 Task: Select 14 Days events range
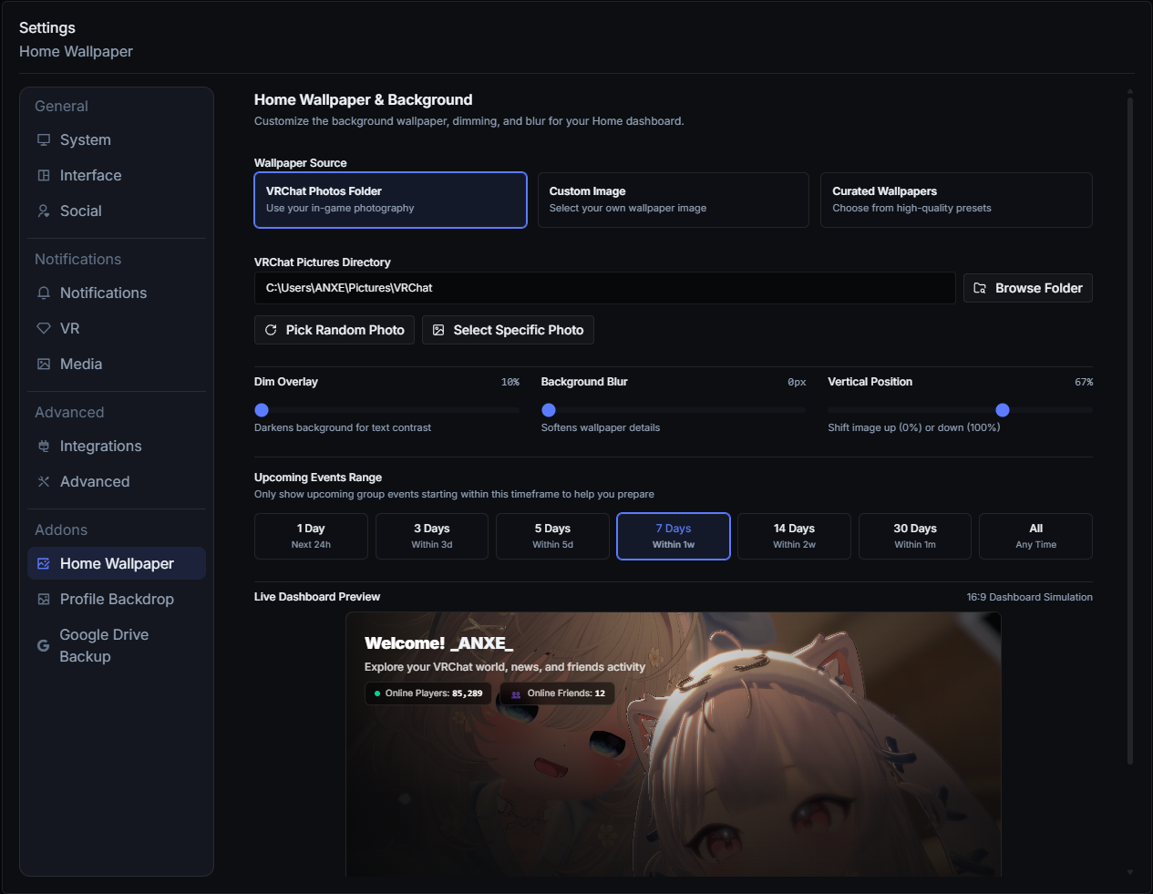[794, 536]
